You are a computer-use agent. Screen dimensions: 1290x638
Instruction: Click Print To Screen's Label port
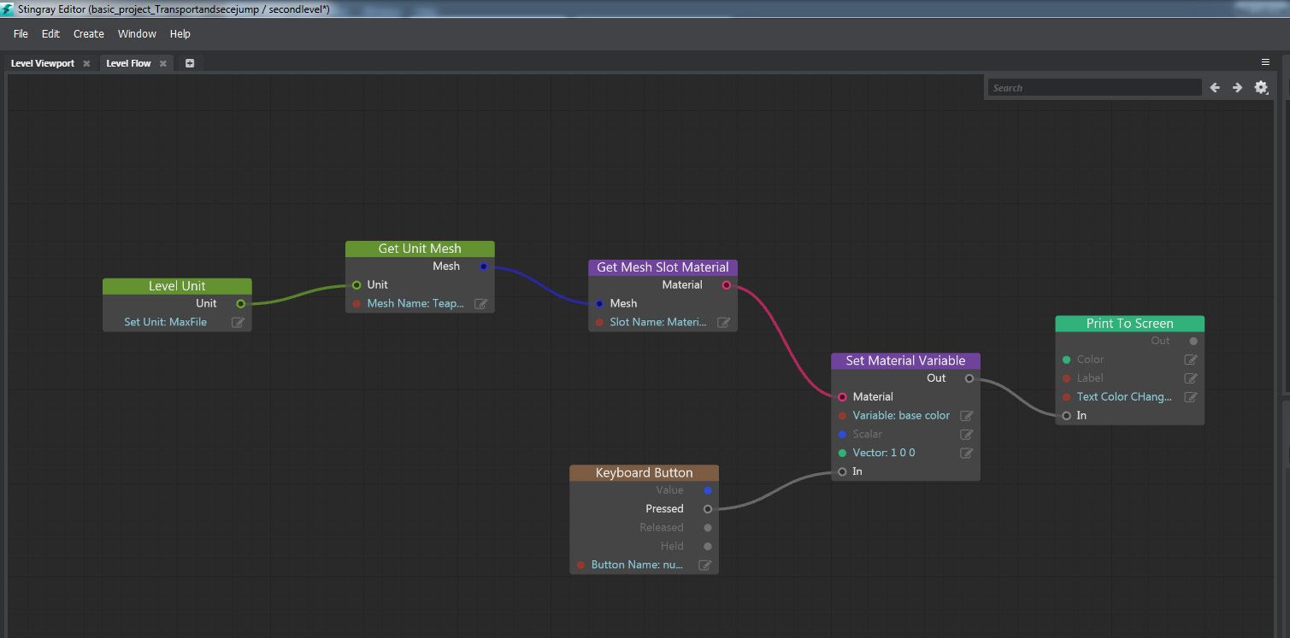point(1066,378)
